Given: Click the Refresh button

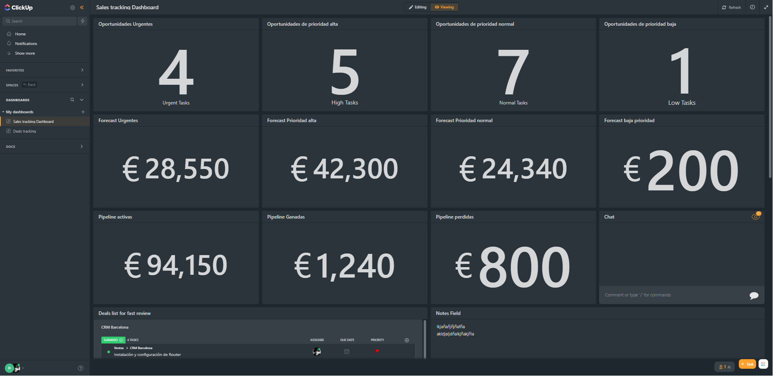Looking at the screenshot, I should point(731,7).
